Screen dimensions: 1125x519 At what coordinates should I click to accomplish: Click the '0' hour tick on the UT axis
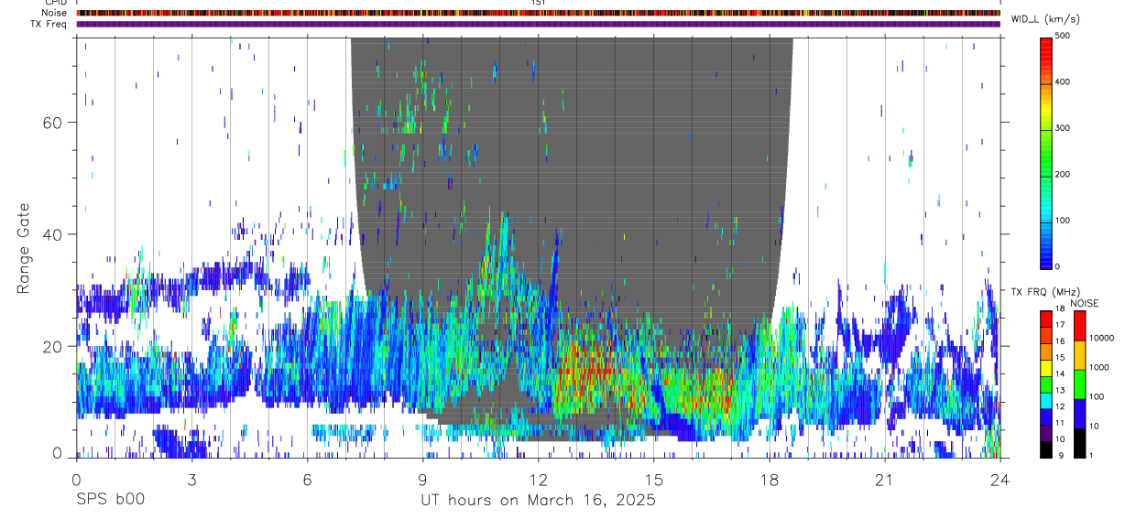76,480
